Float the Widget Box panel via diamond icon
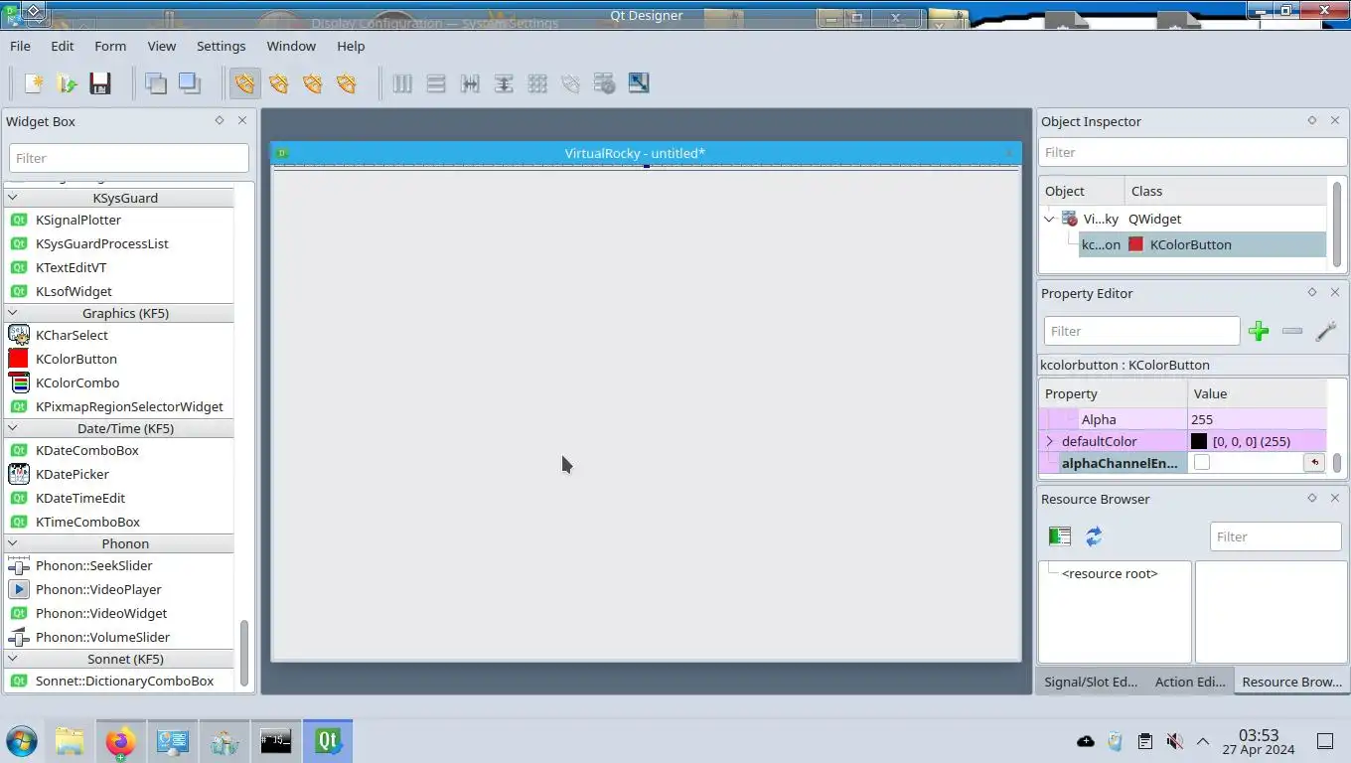The width and height of the screenshot is (1351, 763). pos(220,120)
